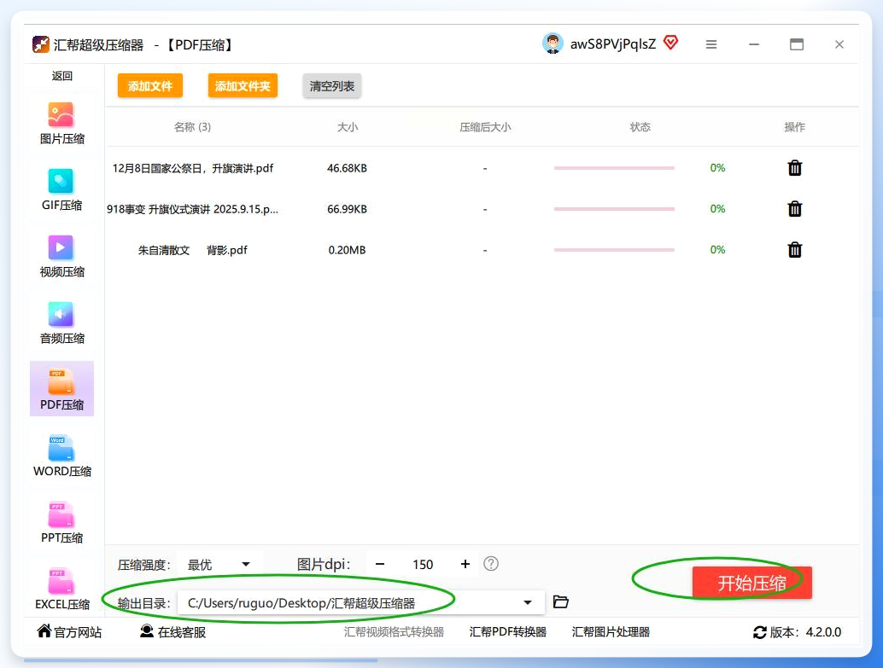Minimize the compressor window
883x668 pixels.
(754, 44)
